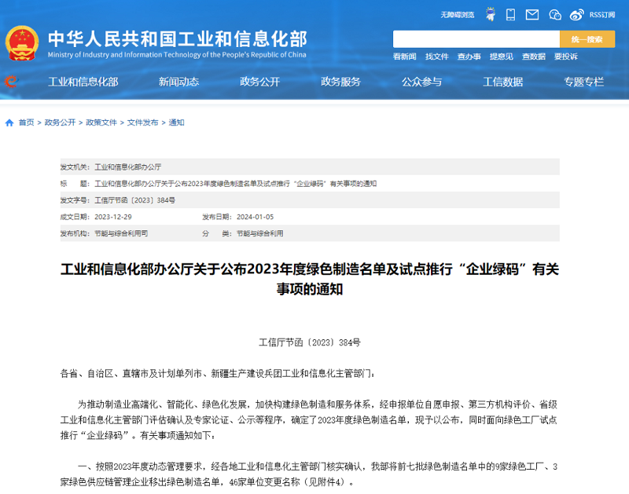629x494 pixels.
Task: Click the home icon in breadcrumb
Action: point(9,123)
